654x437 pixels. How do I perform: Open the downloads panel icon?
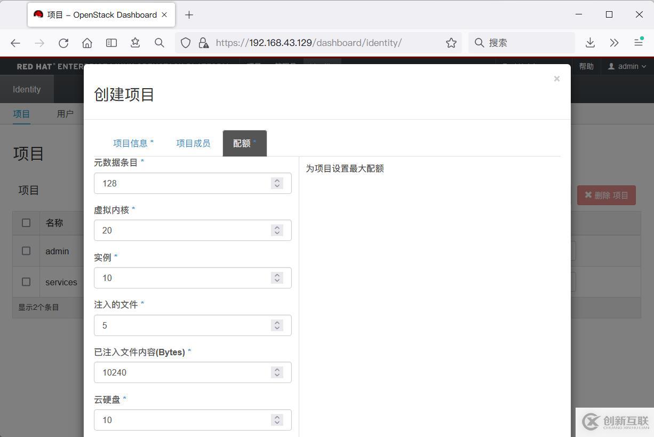pos(590,43)
